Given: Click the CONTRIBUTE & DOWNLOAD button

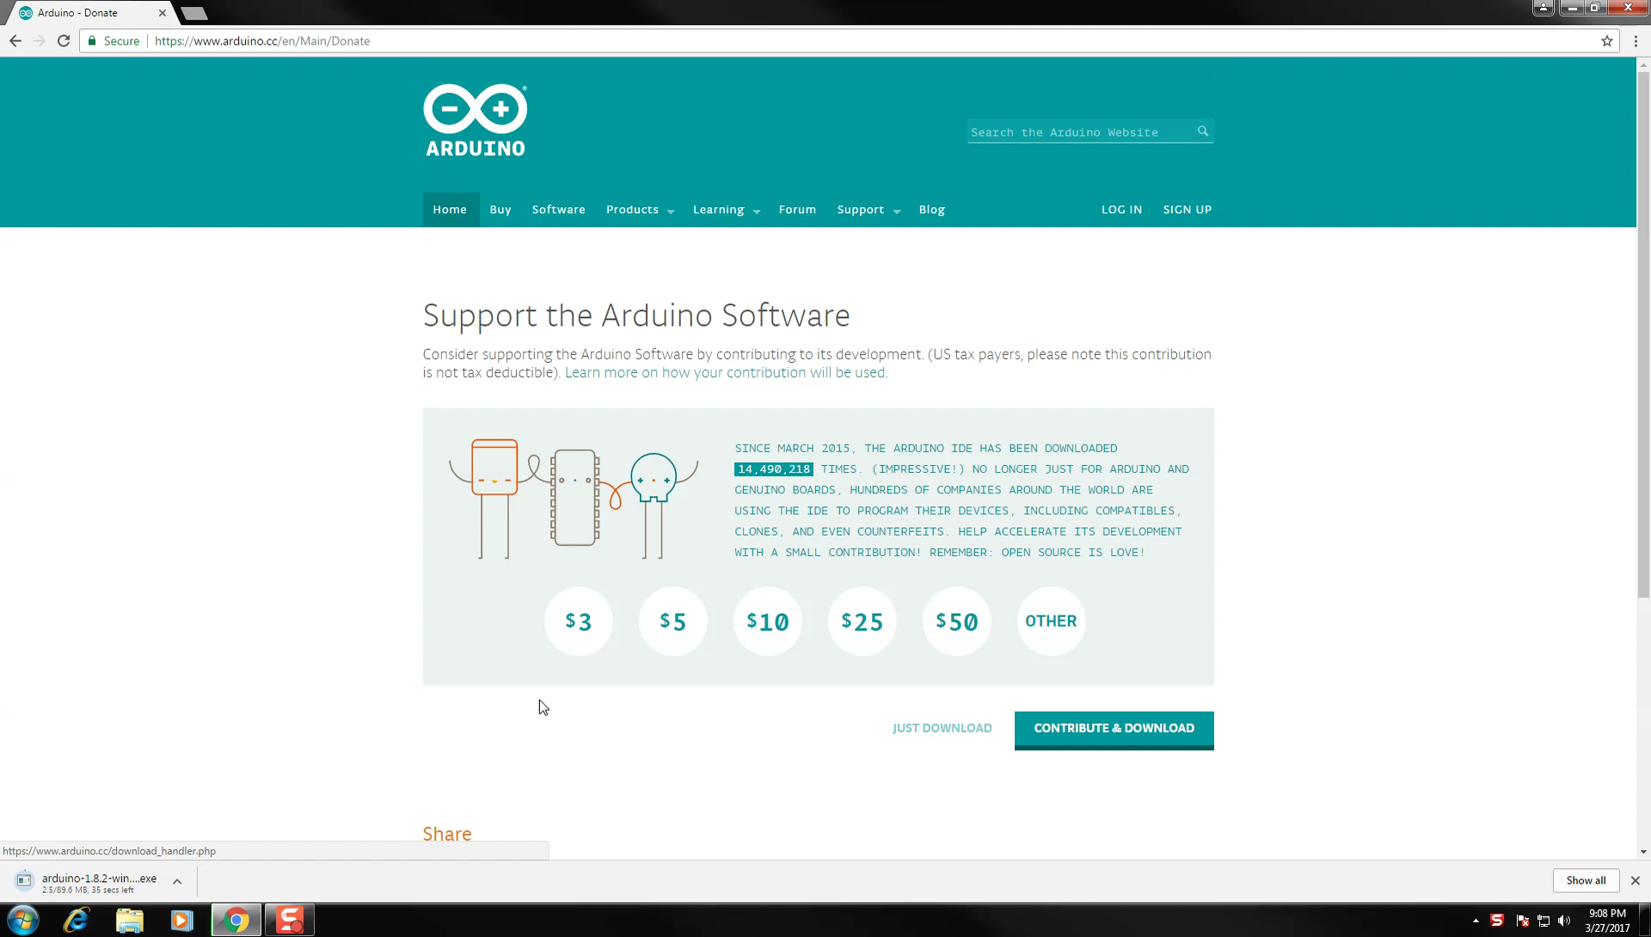Looking at the screenshot, I should pos(1114,728).
